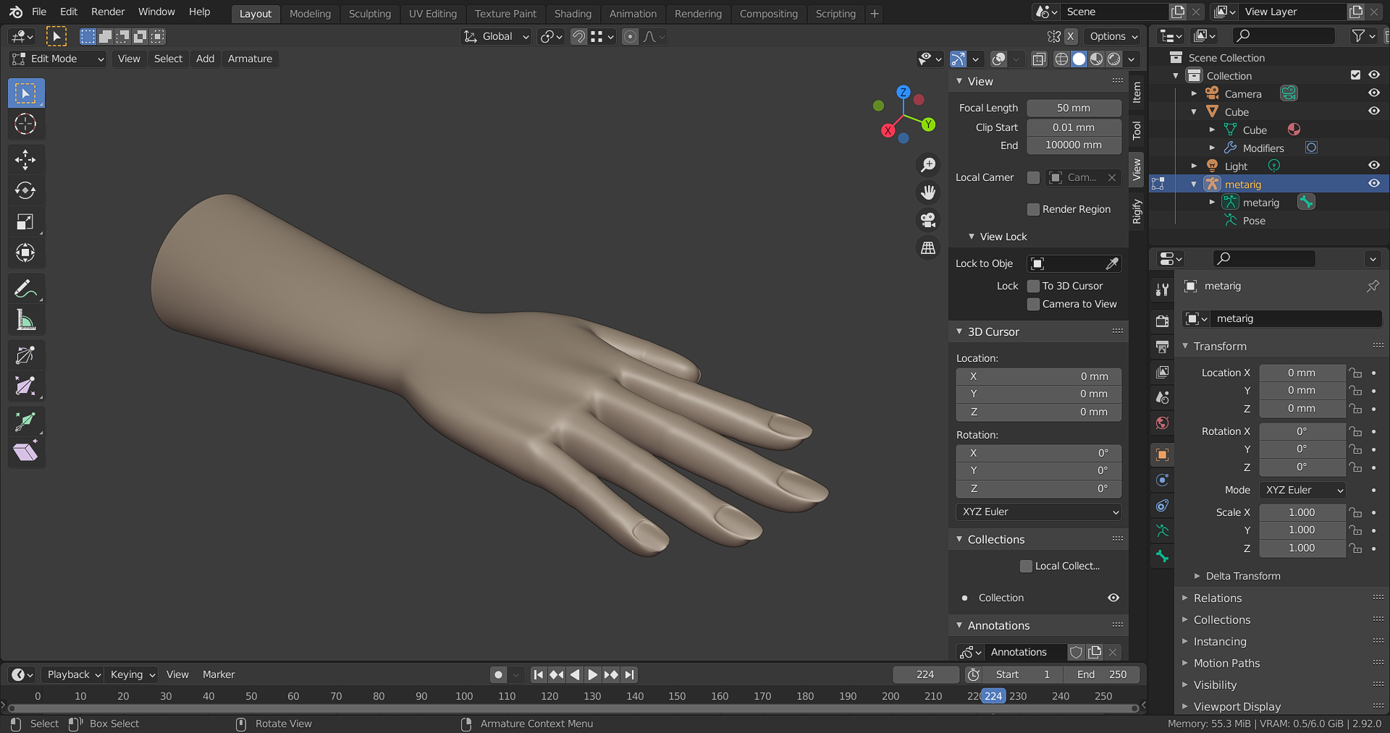Select the Transform tool

[26, 253]
